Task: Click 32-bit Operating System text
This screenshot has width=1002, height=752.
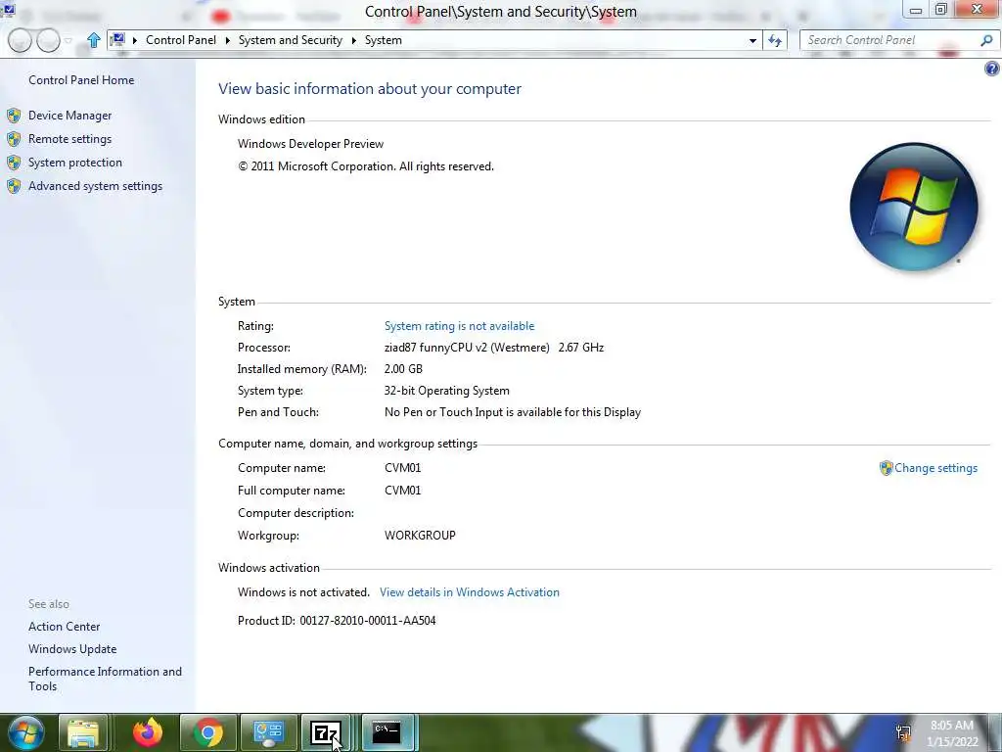Action: [446, 391]
